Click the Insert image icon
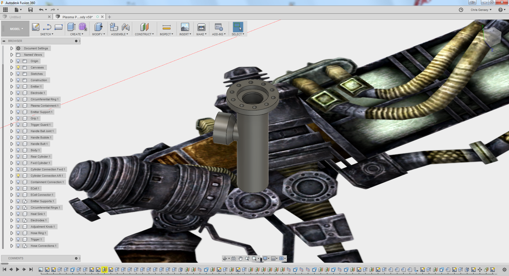This screenshot has height=276, width=509. pyautogui.click(x=185, y=27)
